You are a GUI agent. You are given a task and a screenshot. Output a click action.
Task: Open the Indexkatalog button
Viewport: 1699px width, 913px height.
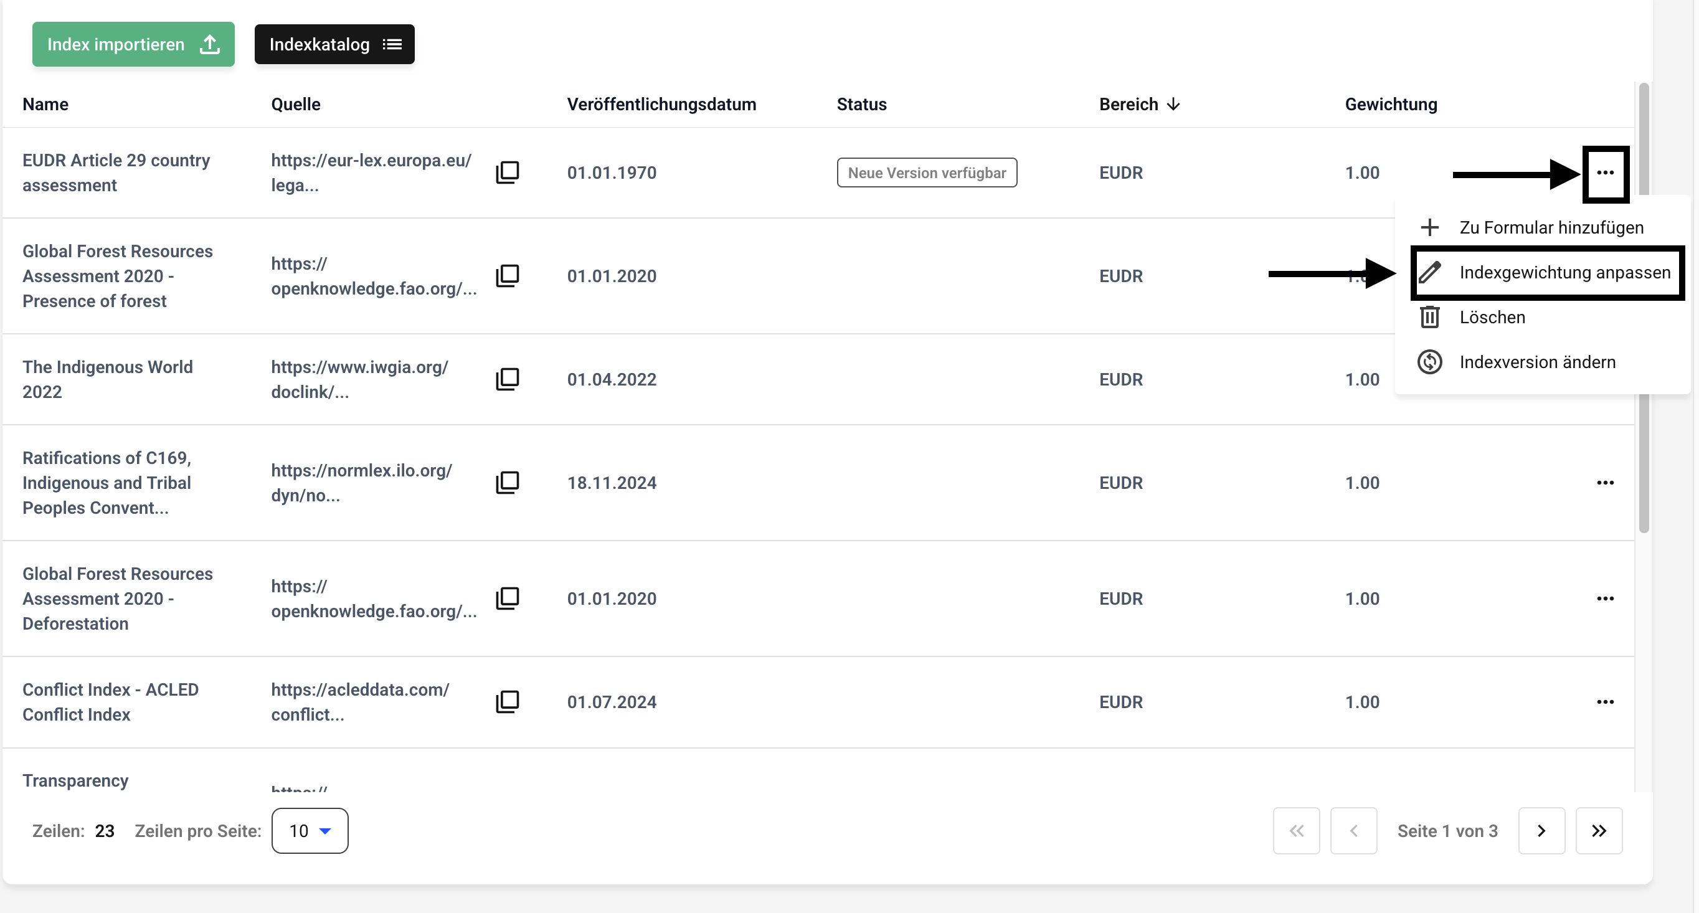[x=334, y=44]
